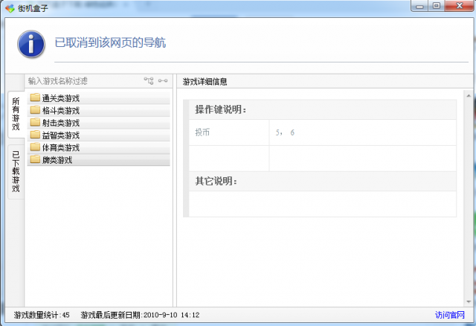The height and width of the screenshot is (326, 476).
Task: Click scrollbar up arrow in details panel
Action: pos(469,96)
